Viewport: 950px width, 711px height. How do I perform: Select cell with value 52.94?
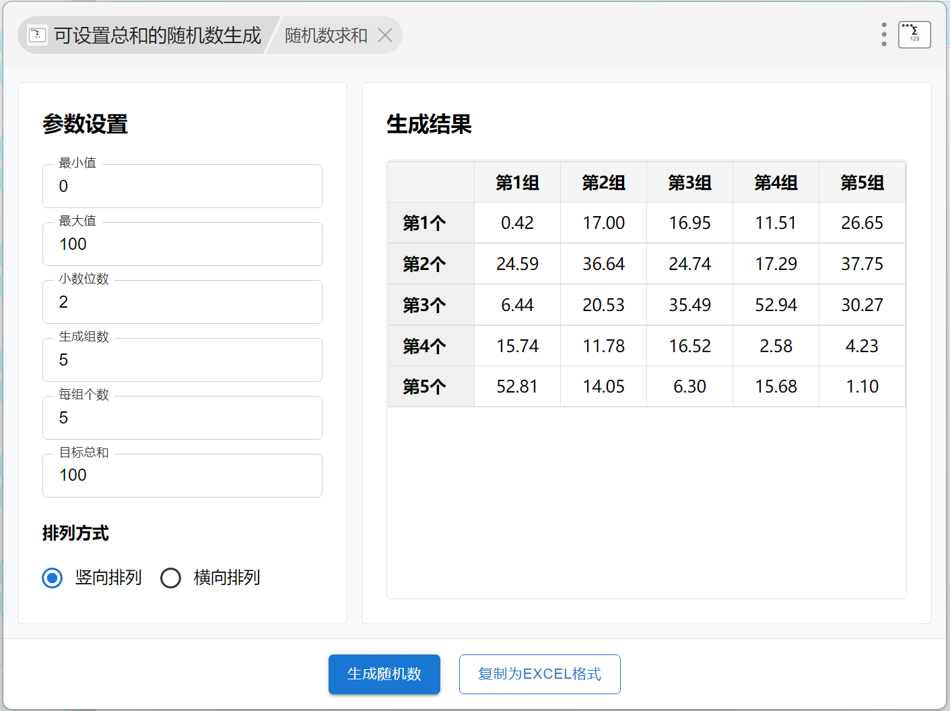776,305
